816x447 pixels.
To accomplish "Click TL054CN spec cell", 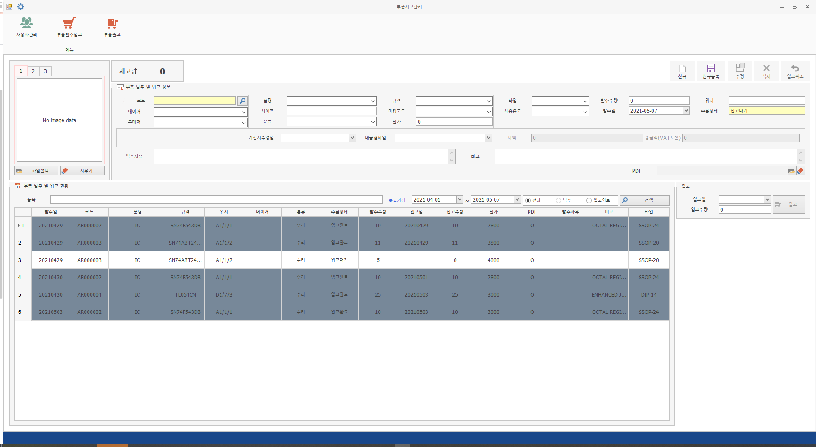I will [x=185, y=295].
